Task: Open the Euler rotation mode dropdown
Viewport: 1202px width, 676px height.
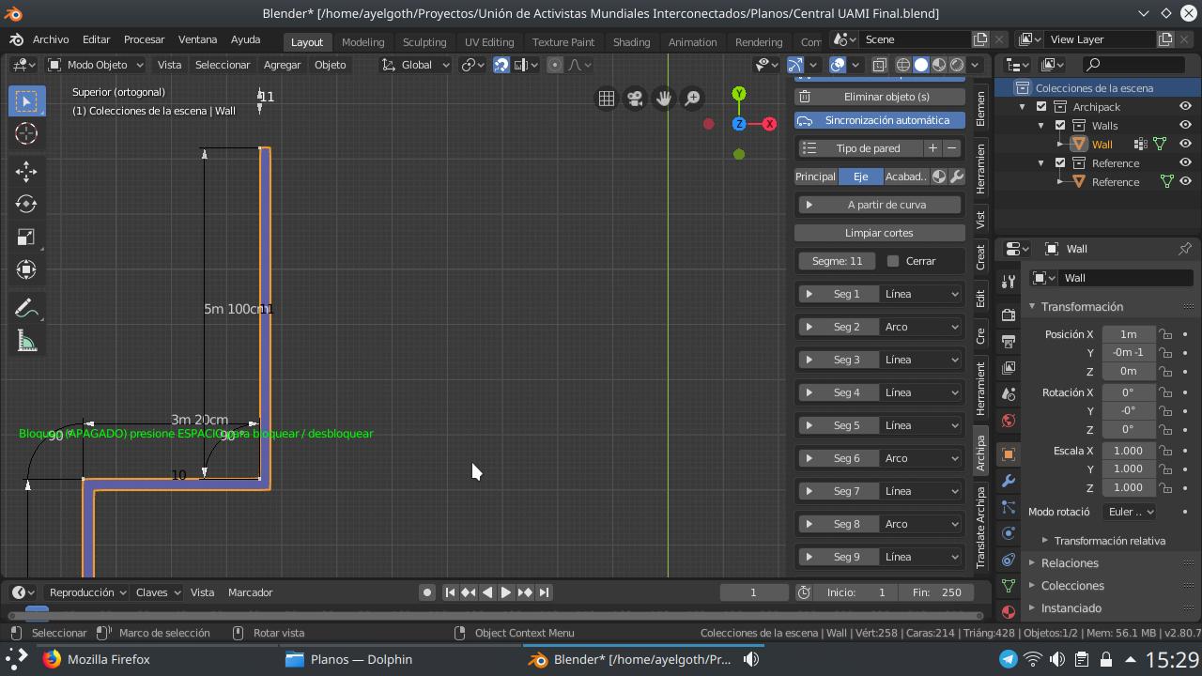Action: pyautogui.click(x=1131, y=512)
